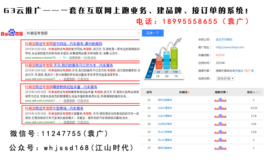Click the phone number 18995558655
This screenshot has width=264, height=162.
190,21
